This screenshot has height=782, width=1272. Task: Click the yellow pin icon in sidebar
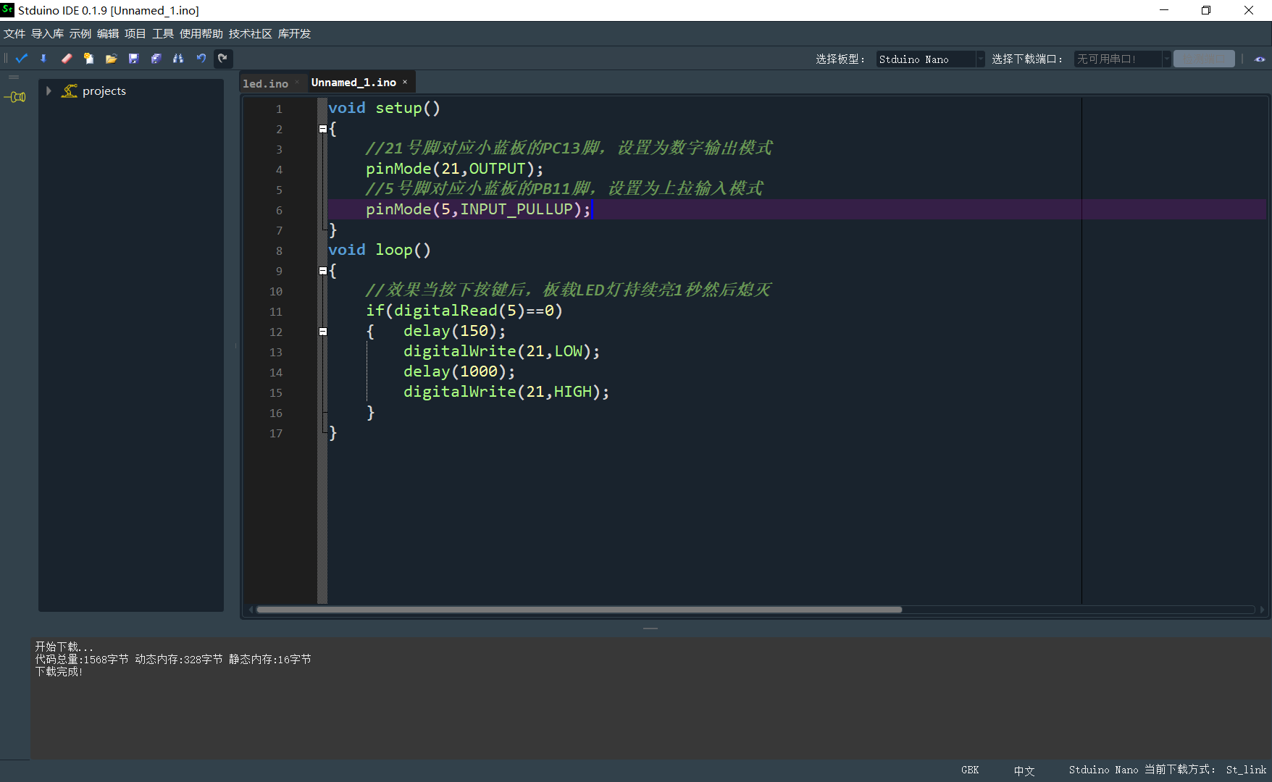tap(15, 97)
